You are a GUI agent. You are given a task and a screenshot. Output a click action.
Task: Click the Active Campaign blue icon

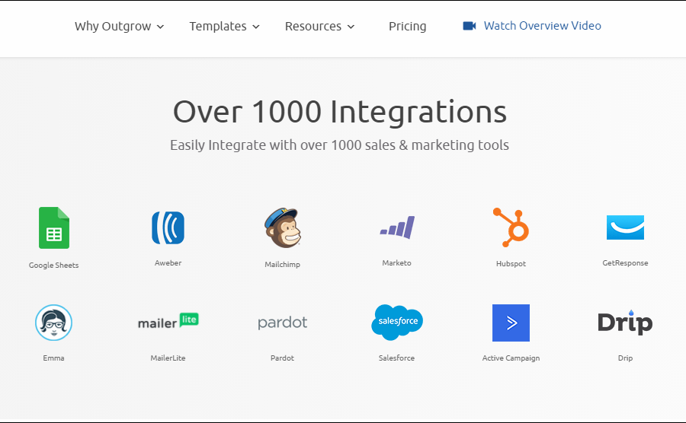(x=511, y=323)
